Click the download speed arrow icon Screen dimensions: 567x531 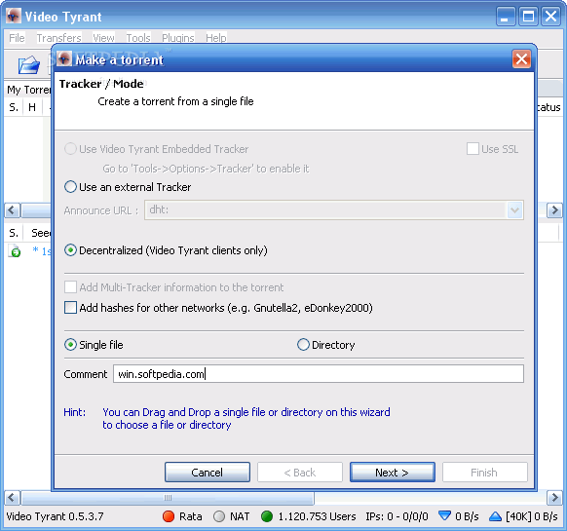pos(444,515)
